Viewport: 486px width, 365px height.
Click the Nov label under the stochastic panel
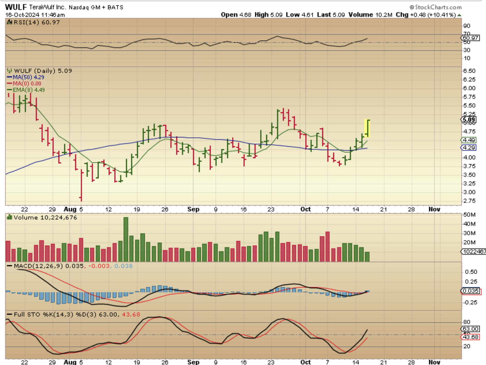[x=434, y=362]
